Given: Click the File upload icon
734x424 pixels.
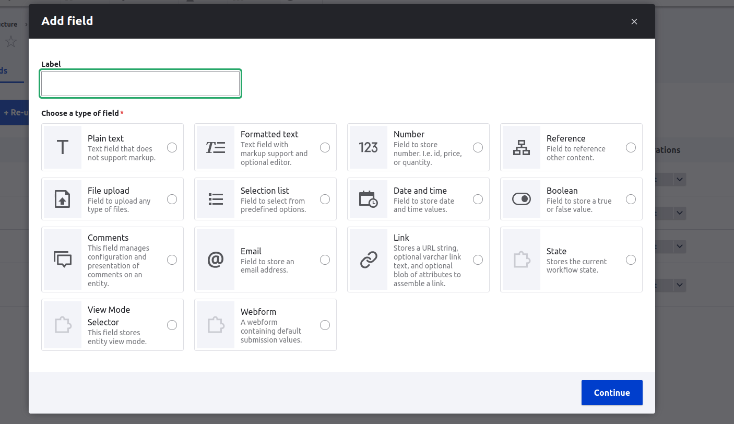Looking at the screenshot, I should (x=63, y=199).
